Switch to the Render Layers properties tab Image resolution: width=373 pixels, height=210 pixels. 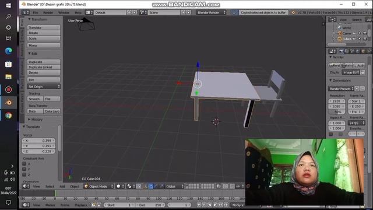(x=347, y=51)
